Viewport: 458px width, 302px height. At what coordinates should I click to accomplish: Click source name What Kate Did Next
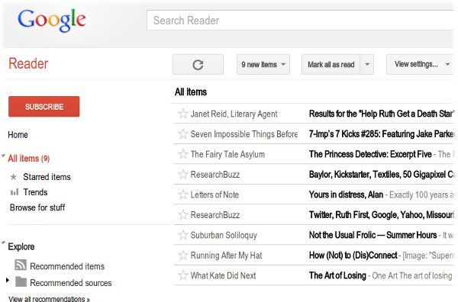pos(223,275)
